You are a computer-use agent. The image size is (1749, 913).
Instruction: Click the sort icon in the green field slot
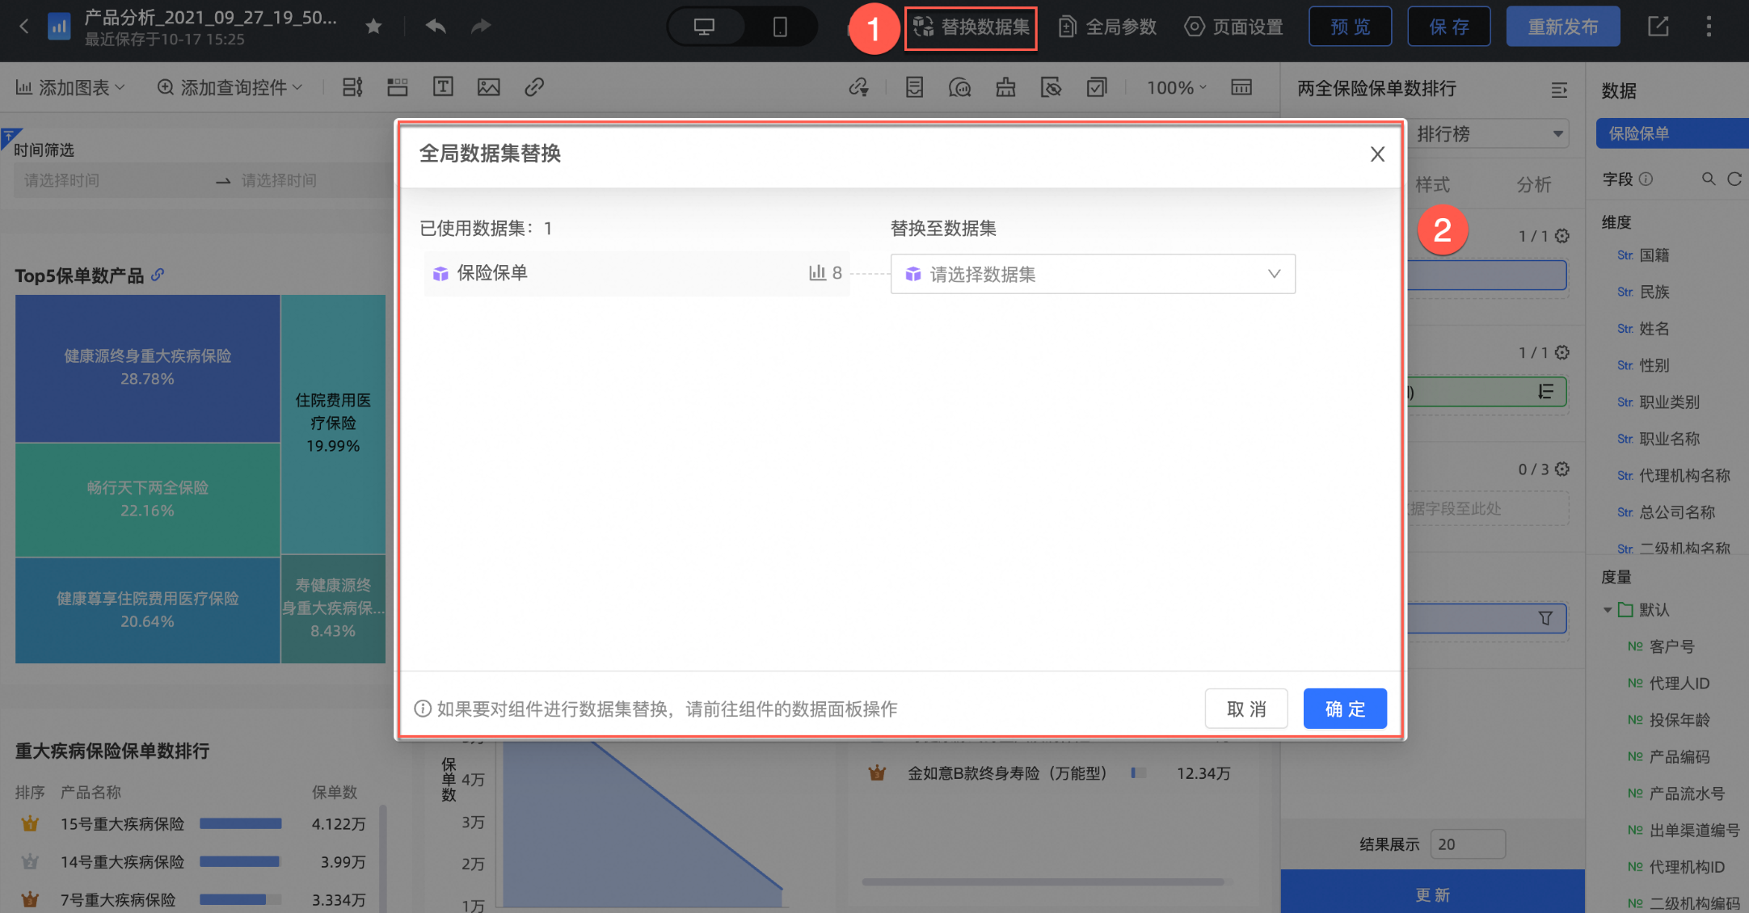tap(1545, 392)
